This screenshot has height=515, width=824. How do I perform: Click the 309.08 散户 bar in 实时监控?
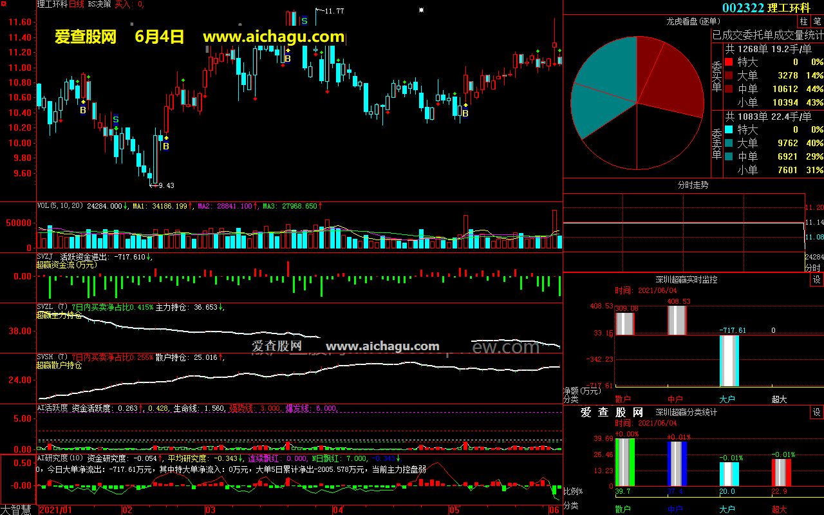[x=625, y=324]
